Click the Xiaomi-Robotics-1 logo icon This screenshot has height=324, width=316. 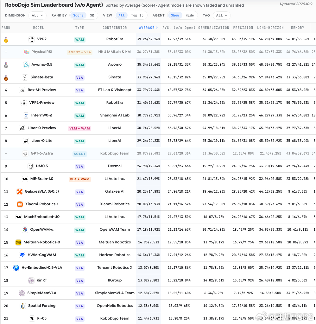(20, 204)
